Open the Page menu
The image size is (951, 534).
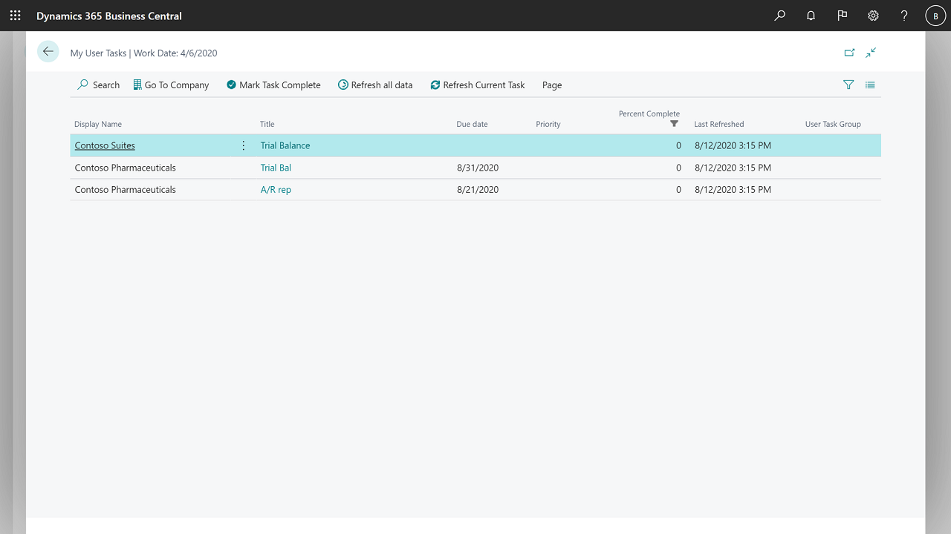pyautogui.click(x=552, y=85)
